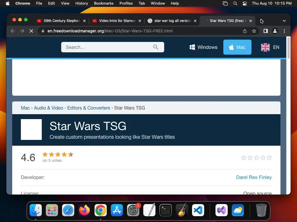Switch to Windows software section
The image size is (297, 222).
[203, 47]
